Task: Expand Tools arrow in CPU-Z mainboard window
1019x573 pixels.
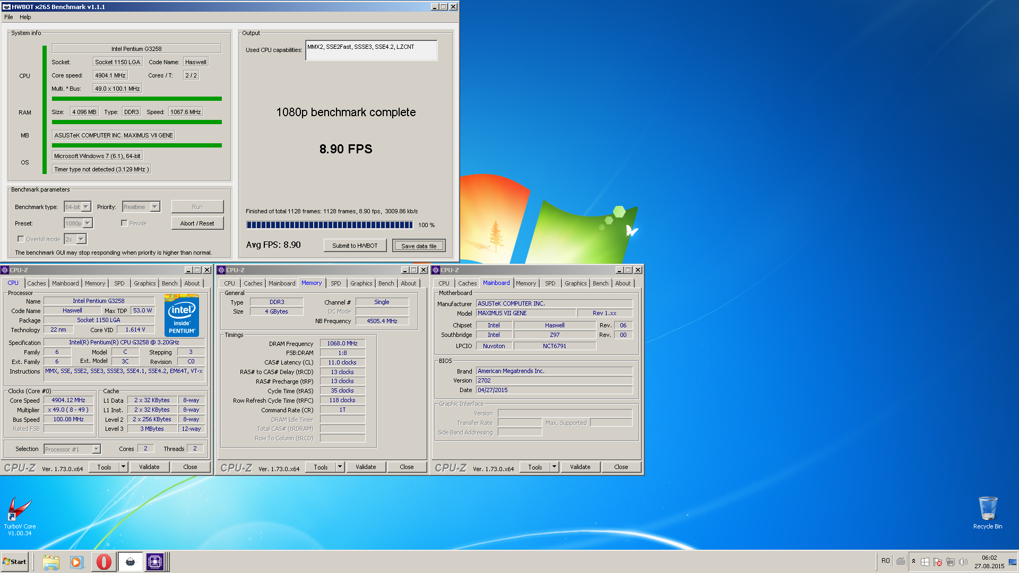Action: (x=554, y=467)
